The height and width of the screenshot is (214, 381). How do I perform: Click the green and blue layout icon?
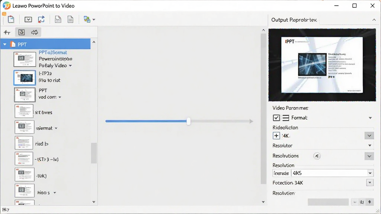tap(87, 19)
